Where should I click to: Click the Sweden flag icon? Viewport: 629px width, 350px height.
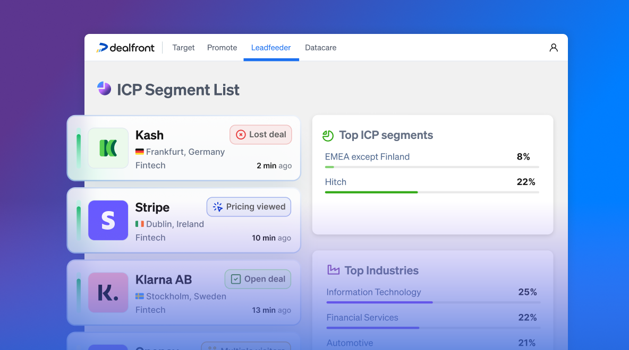[140, 296]
